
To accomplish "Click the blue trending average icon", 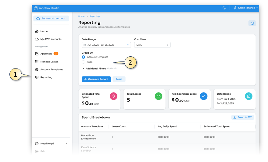I will pyautogui.click(x=203, y=96).
